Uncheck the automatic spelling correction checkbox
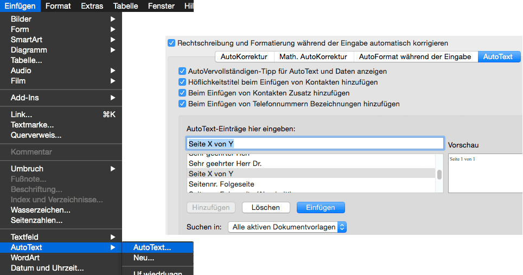Screen dimensions: 523x275 tap(172, 43)
